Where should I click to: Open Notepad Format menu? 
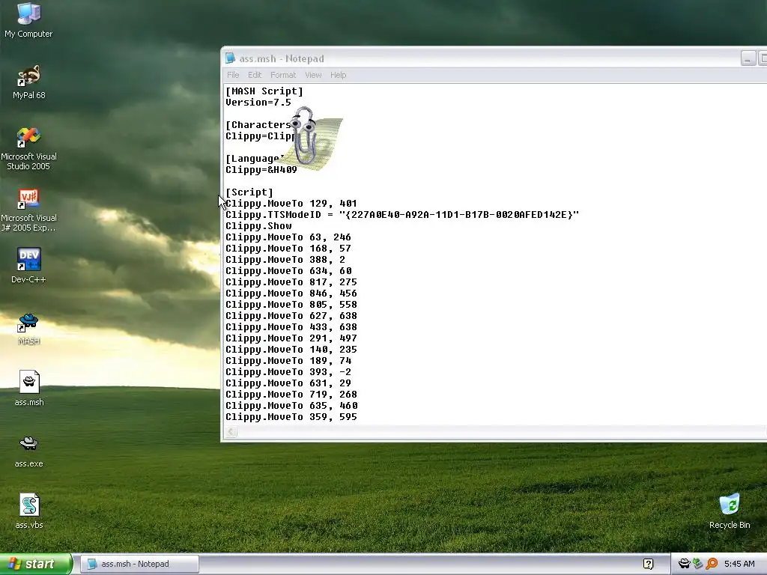pyautogui.click(x=283, y=75)
